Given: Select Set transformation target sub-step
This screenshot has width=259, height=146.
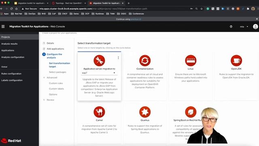Looking at the screenshot, I should point(59,65).
